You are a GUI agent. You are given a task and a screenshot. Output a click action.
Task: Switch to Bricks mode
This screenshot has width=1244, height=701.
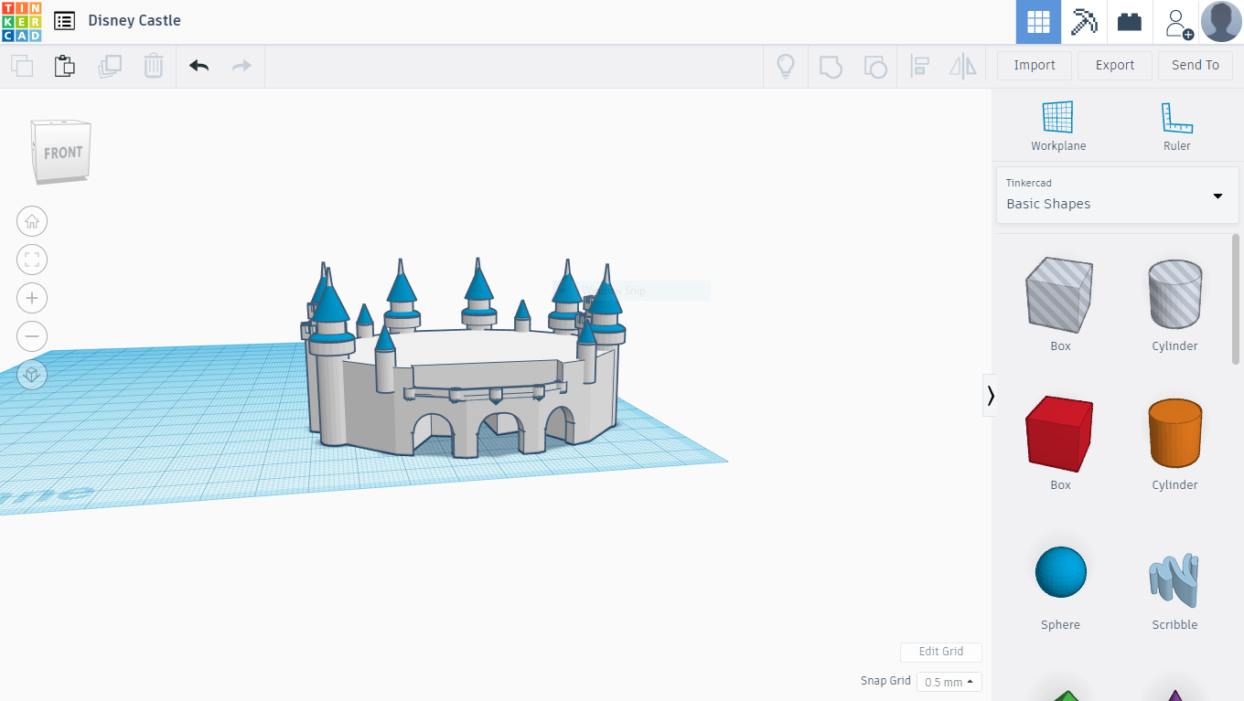(x=1130, y=22)
